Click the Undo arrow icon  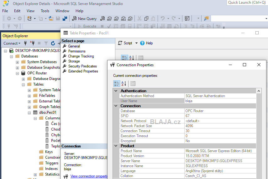pos(163,18)
